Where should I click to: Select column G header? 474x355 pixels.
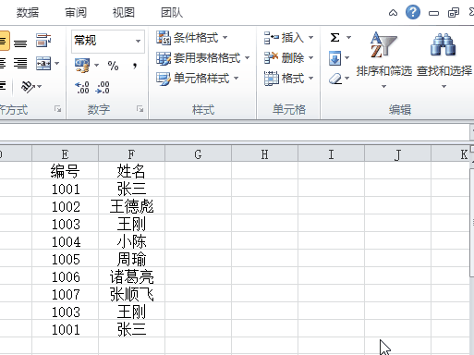click(198, 153)
